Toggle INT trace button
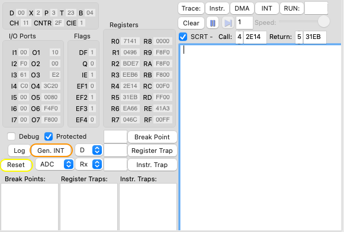 (x=267, y=8)
